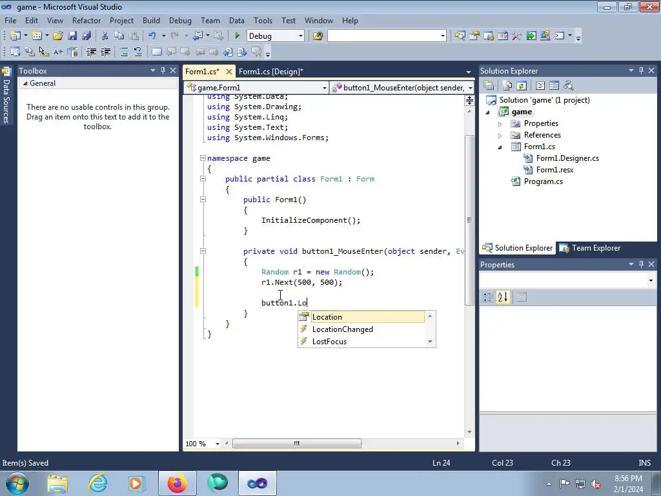
Task: Switch to the Team Explorer tab
Action: pos(590,248)
